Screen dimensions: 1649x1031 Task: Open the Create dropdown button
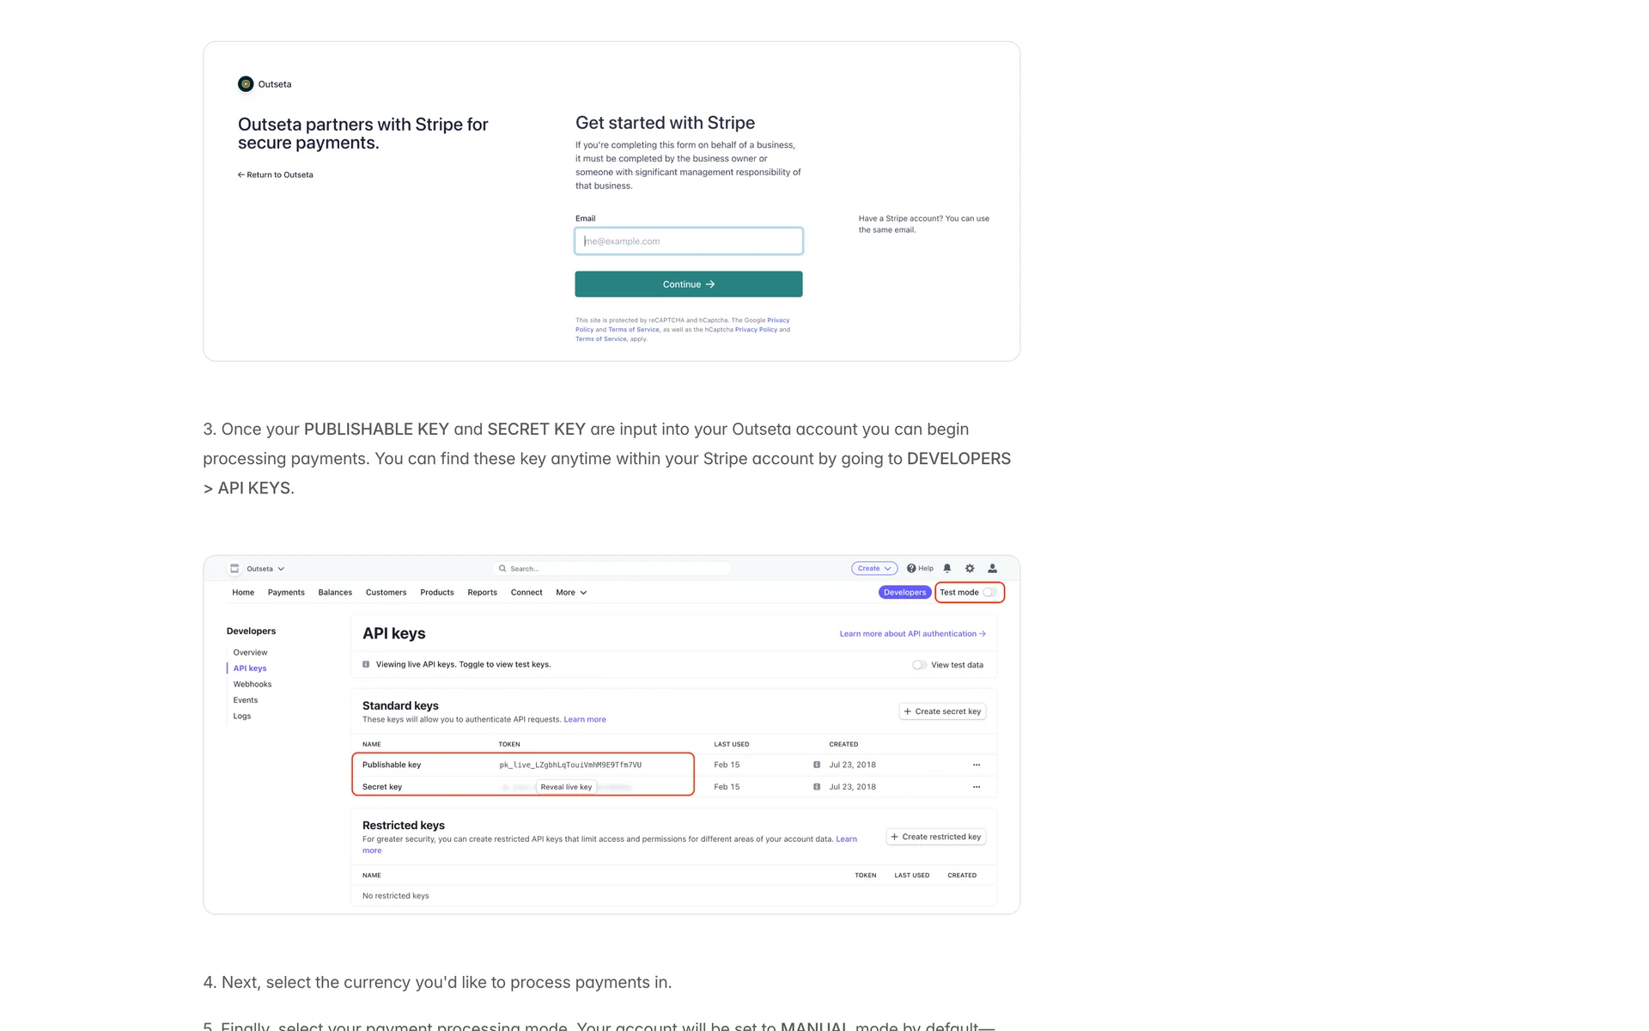tap(873, 569)
